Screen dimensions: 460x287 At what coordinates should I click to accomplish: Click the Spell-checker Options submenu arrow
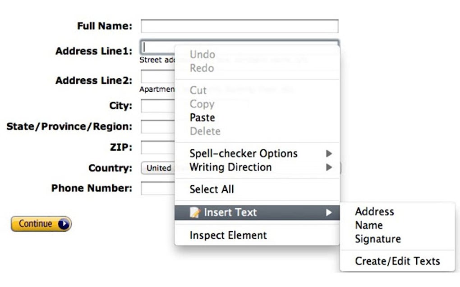[329, 153]
